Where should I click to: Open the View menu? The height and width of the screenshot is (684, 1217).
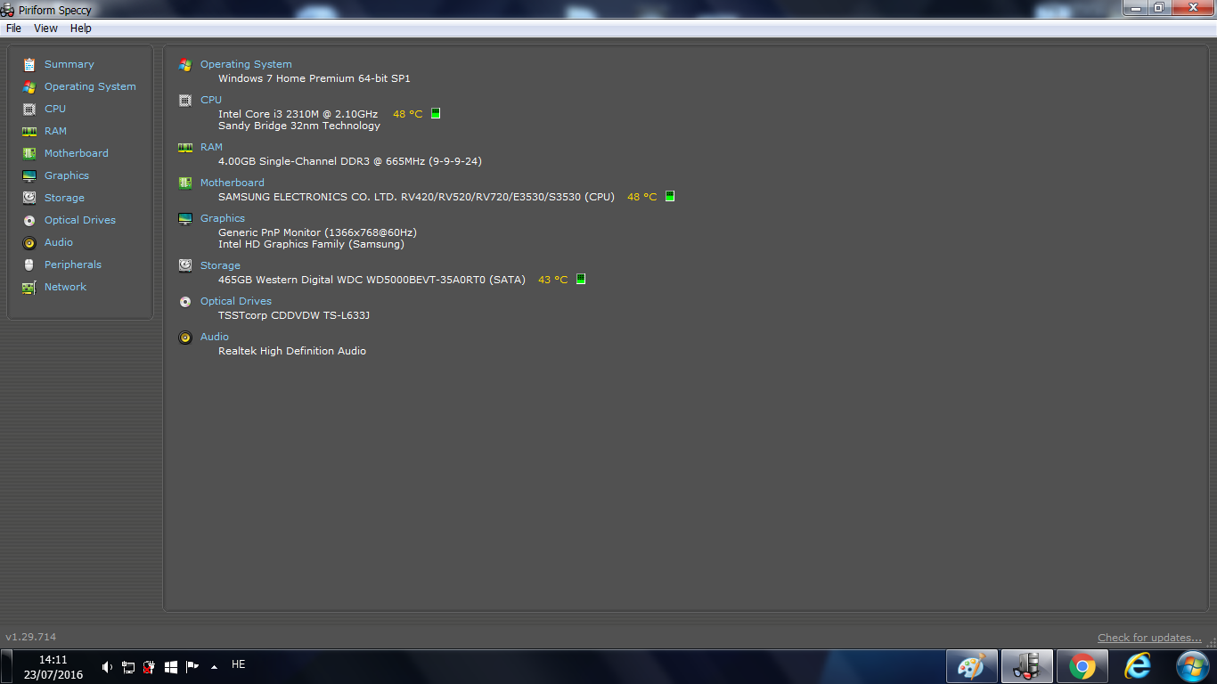click(45, 28)
